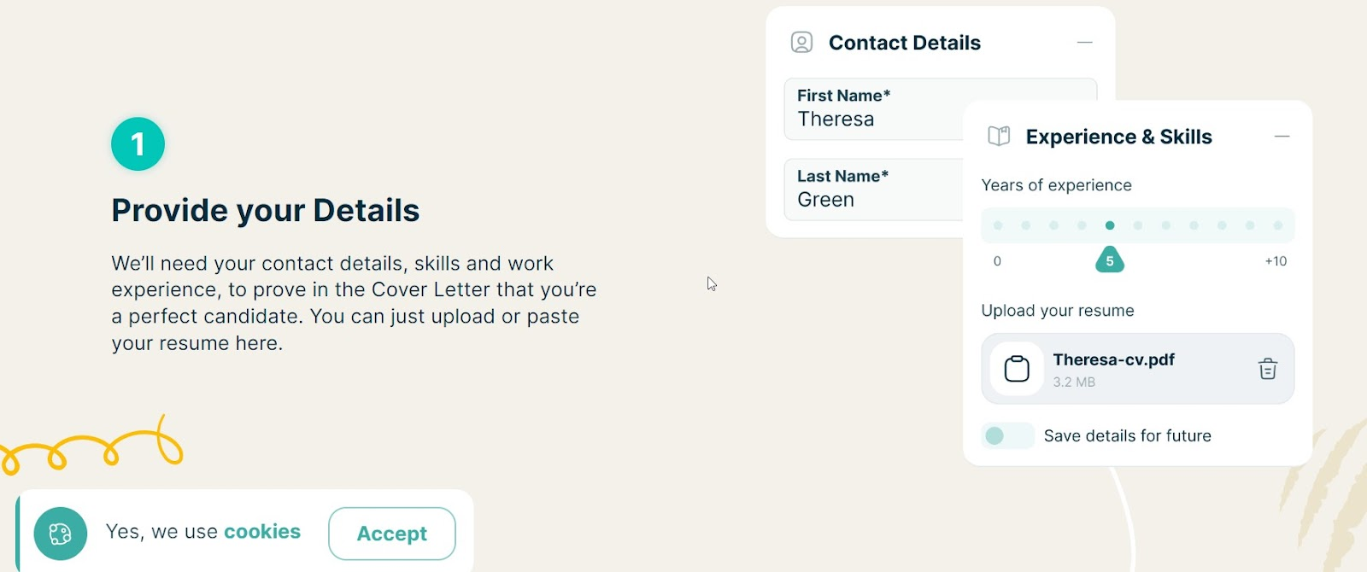
Task: Click the Save details for future label
Action: coord(1128,436)
